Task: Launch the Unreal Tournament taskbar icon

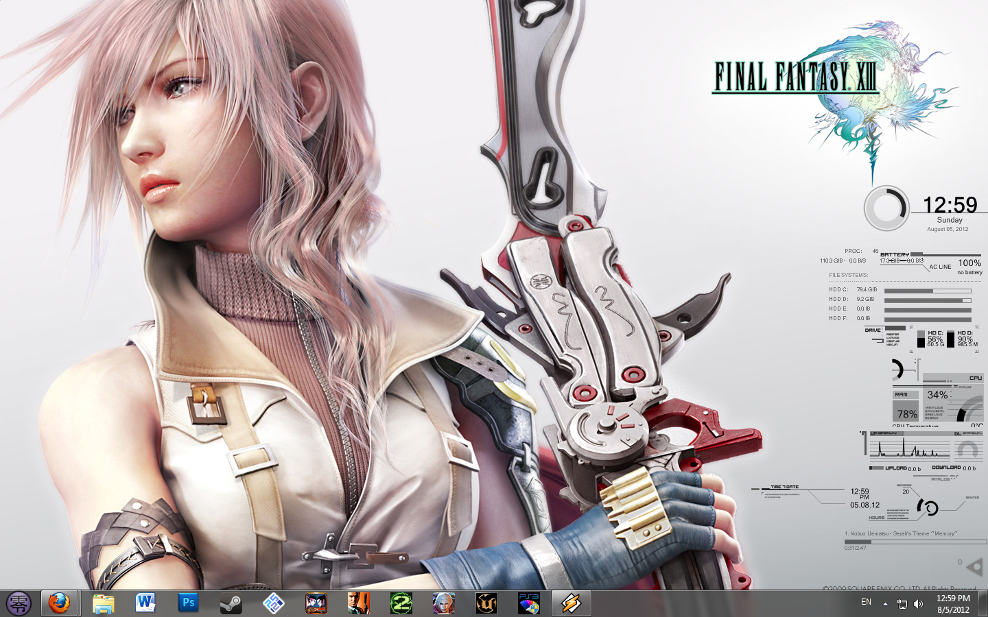Action: point(486,603)
